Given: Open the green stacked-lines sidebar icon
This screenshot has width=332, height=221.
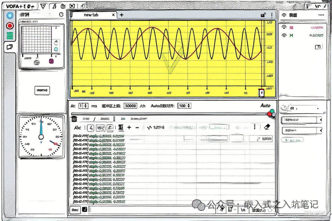Looking at the screenshot, I should (10, 35).
